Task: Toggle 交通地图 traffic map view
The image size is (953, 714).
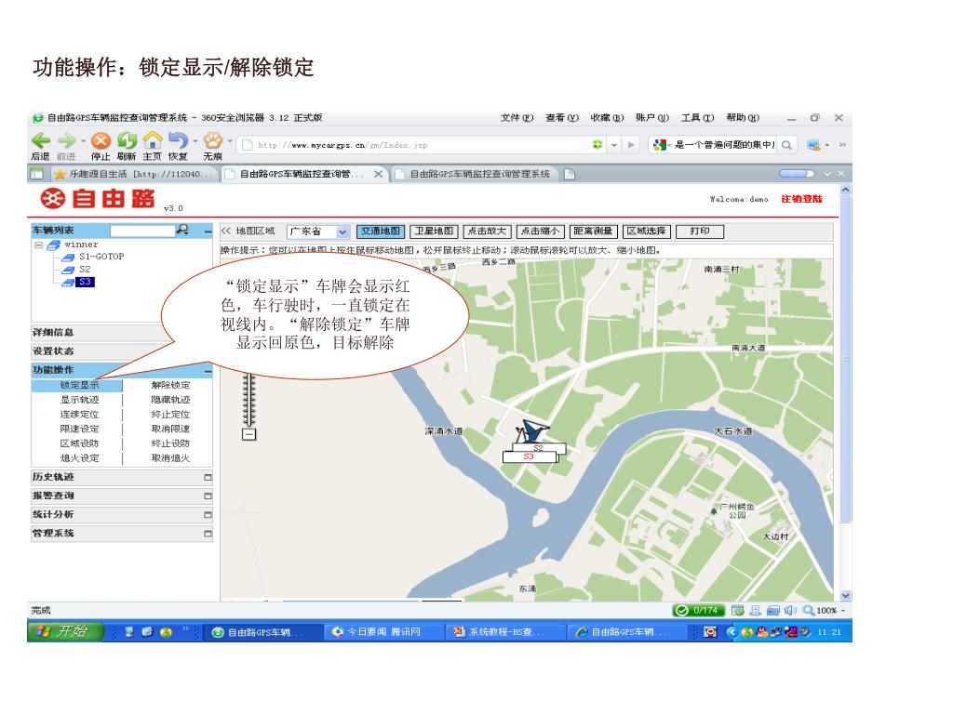Action: point(381,231)
